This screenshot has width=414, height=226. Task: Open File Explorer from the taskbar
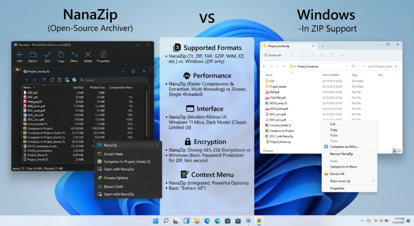[x=197, y=221]
